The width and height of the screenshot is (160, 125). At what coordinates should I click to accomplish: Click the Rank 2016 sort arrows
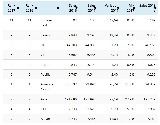pos(36,8)
